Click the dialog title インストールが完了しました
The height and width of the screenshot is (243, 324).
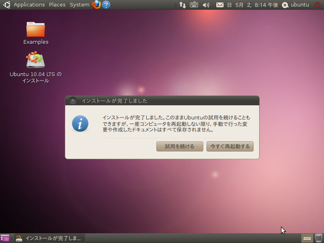(x=115, y=101)
